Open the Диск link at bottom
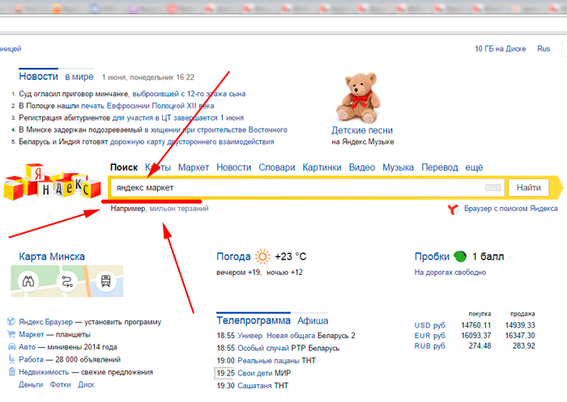The width and height of the screenshot is (567, 402). 86,385
